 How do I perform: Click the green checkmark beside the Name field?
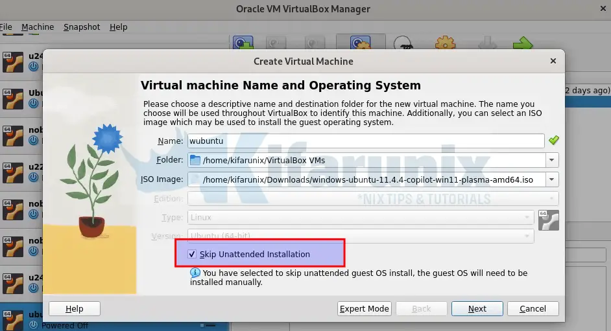coord(554,140)
